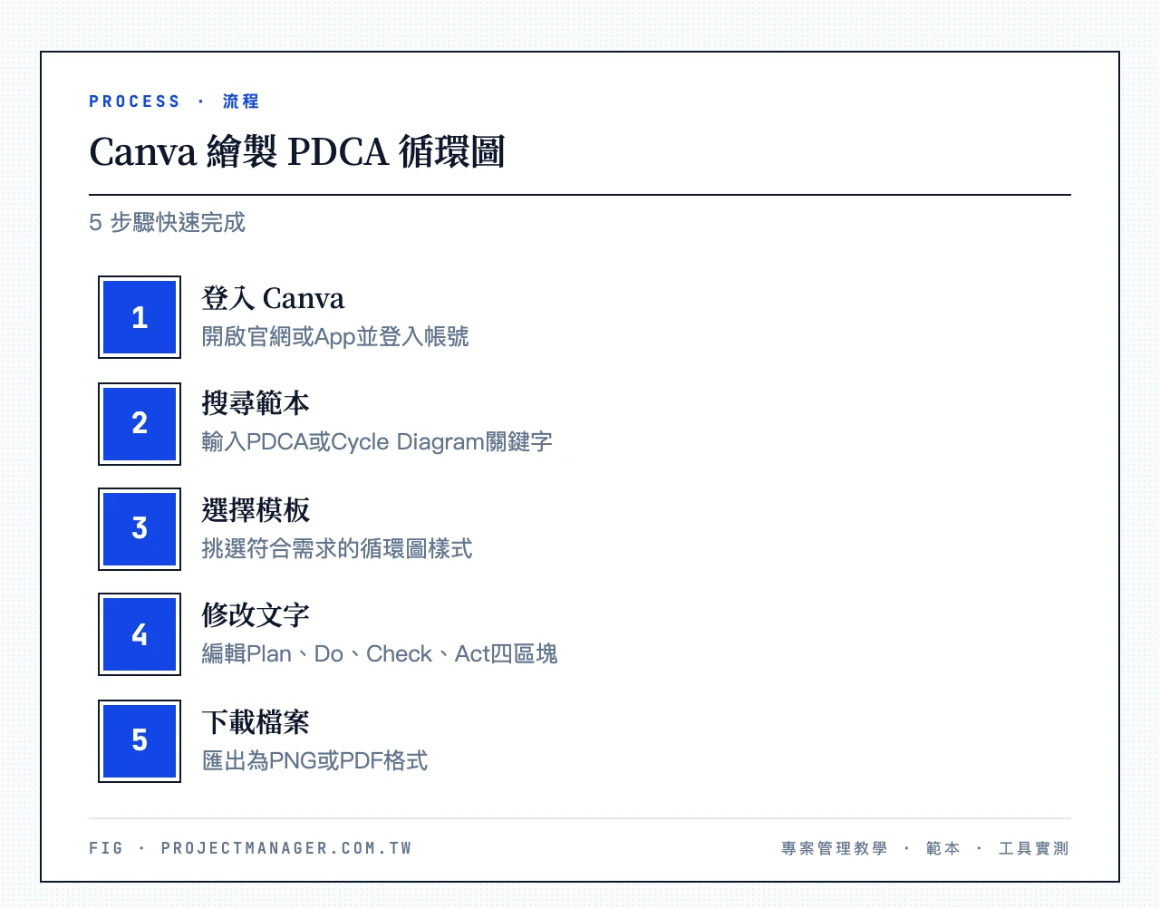Viewport: 1160px width, 908px height.
Task: Click the text "輸入PDCA或Cycle Diagram關鍵字"
Action: click(x=377, y=442)
